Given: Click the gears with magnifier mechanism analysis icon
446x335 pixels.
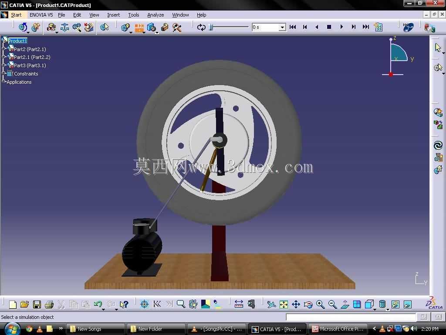Looking at the screenshot, I should click(77, 27).
